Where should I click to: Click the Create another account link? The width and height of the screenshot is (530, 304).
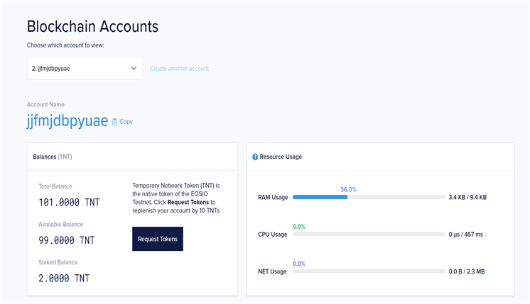click(x=179, y=69)
